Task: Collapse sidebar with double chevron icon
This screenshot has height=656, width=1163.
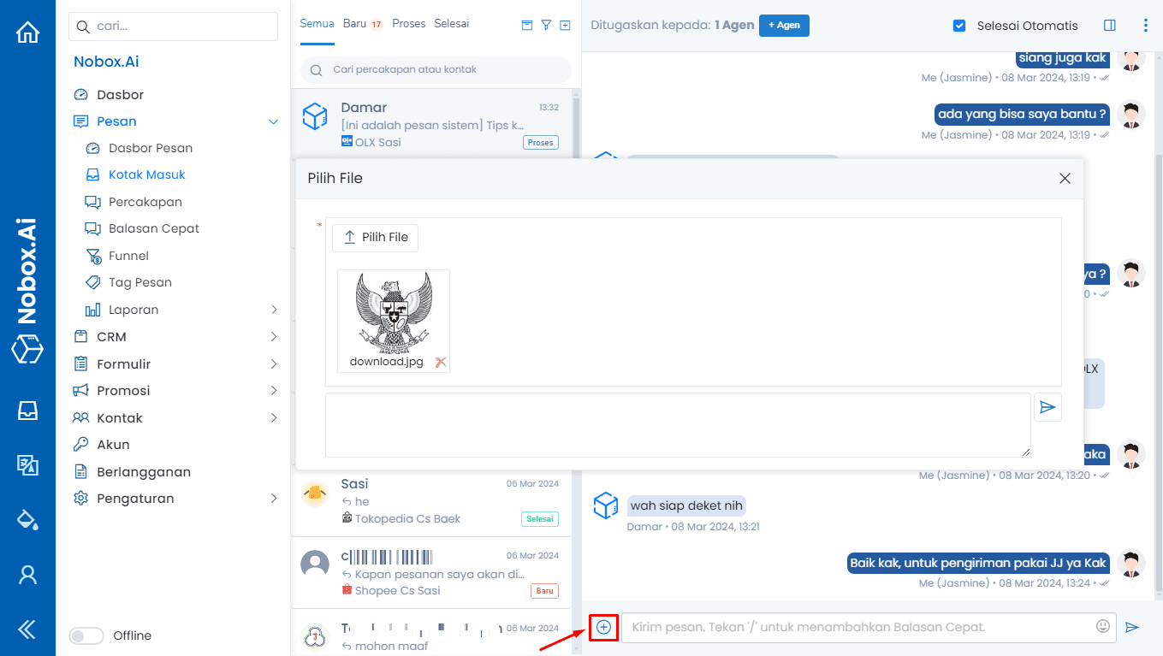Action: click(x=27, y=630)
